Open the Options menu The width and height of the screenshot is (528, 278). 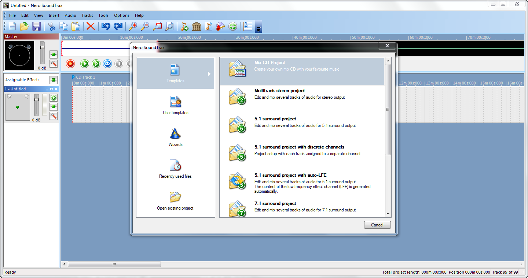coord(122,15)
